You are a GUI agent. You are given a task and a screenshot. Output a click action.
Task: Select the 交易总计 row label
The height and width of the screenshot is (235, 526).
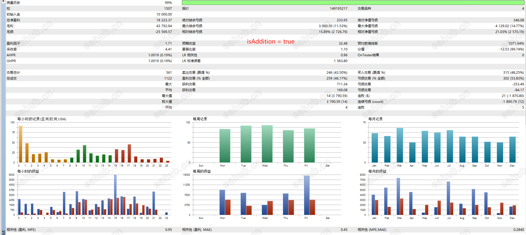13,73
